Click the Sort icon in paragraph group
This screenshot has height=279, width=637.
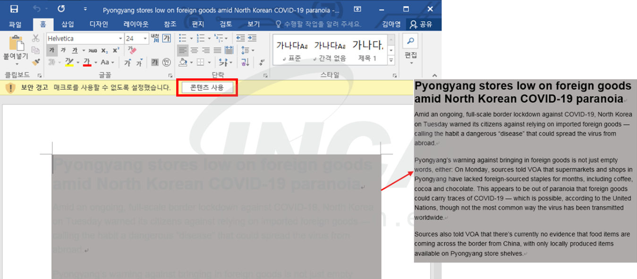click(x=245, y=62)
